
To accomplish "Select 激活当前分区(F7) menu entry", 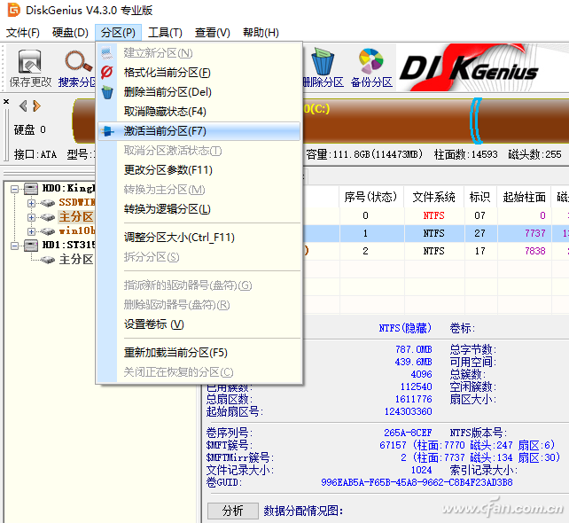I will pos(199,131).
